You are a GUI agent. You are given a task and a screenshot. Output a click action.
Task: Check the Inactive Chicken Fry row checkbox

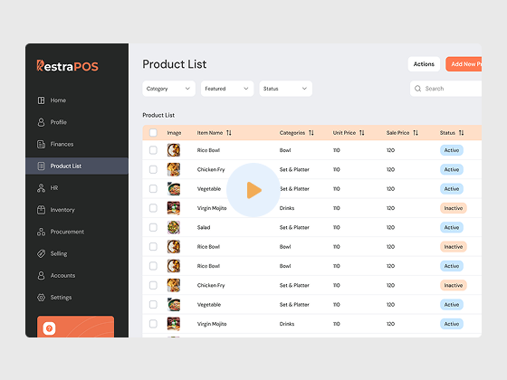tap(153, 285)
